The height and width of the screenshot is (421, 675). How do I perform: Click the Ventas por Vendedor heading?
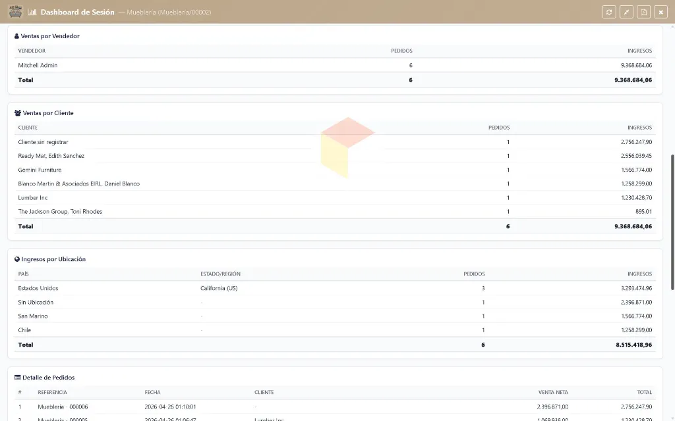(50, 36)
